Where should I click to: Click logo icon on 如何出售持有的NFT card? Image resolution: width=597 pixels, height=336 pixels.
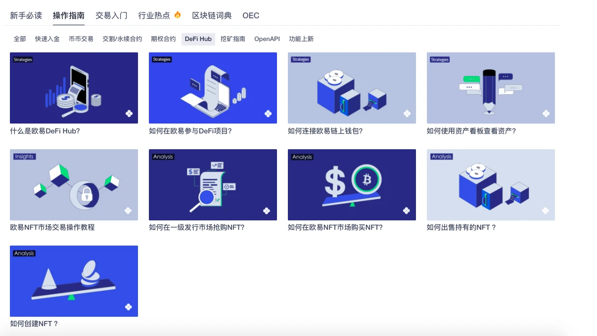point(546,210)
